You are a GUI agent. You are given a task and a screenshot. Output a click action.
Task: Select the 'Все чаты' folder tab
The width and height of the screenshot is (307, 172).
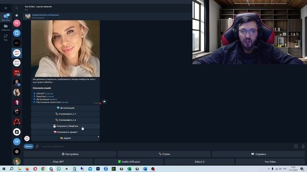coord(6,17)
